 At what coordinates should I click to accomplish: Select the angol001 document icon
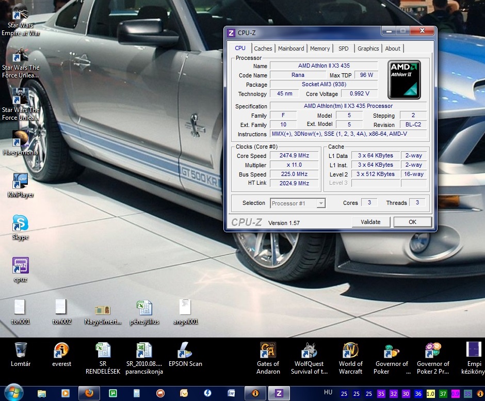point(185,312)
